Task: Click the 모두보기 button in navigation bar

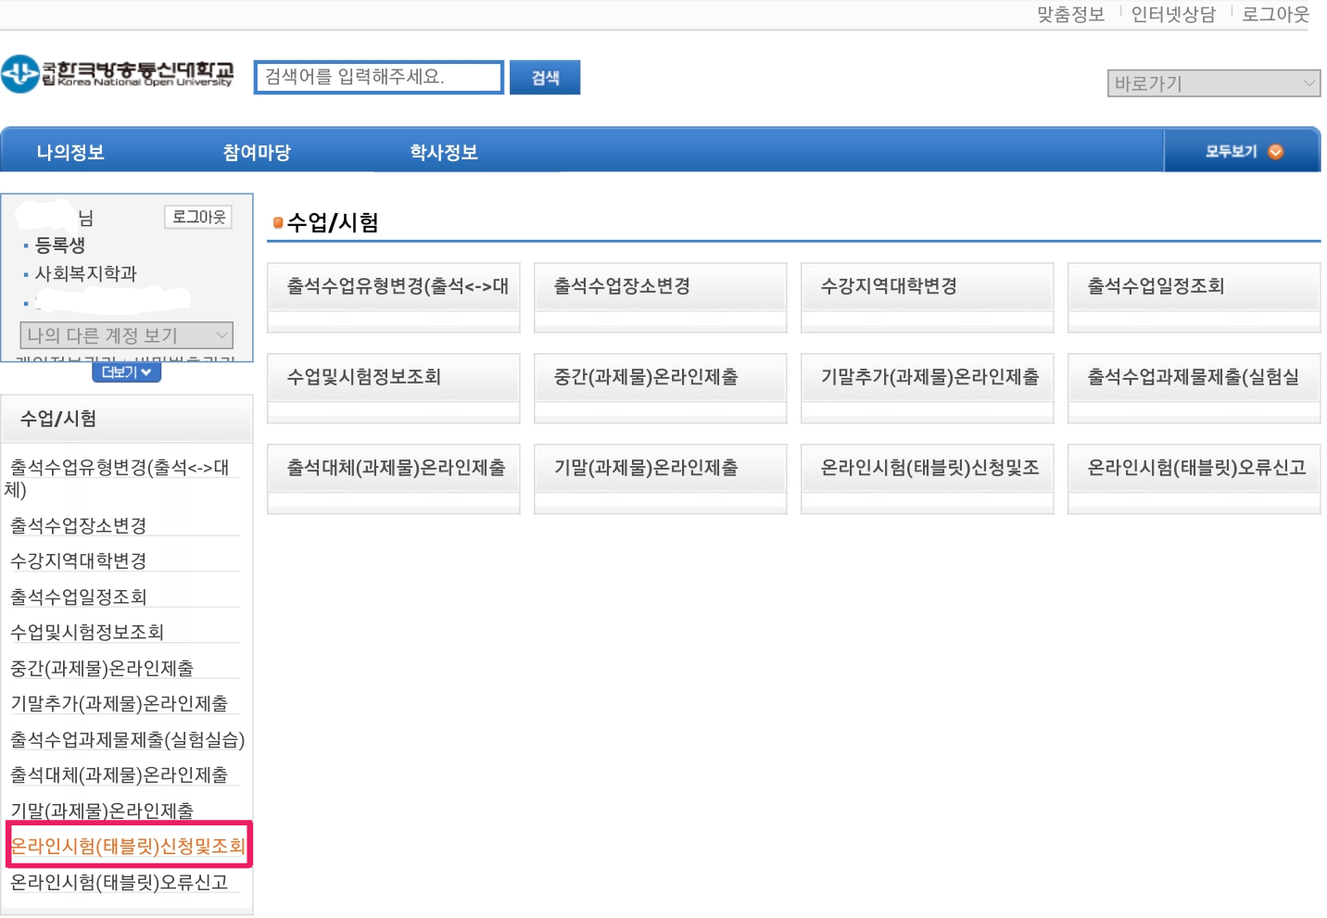Action: (1243, 151)
